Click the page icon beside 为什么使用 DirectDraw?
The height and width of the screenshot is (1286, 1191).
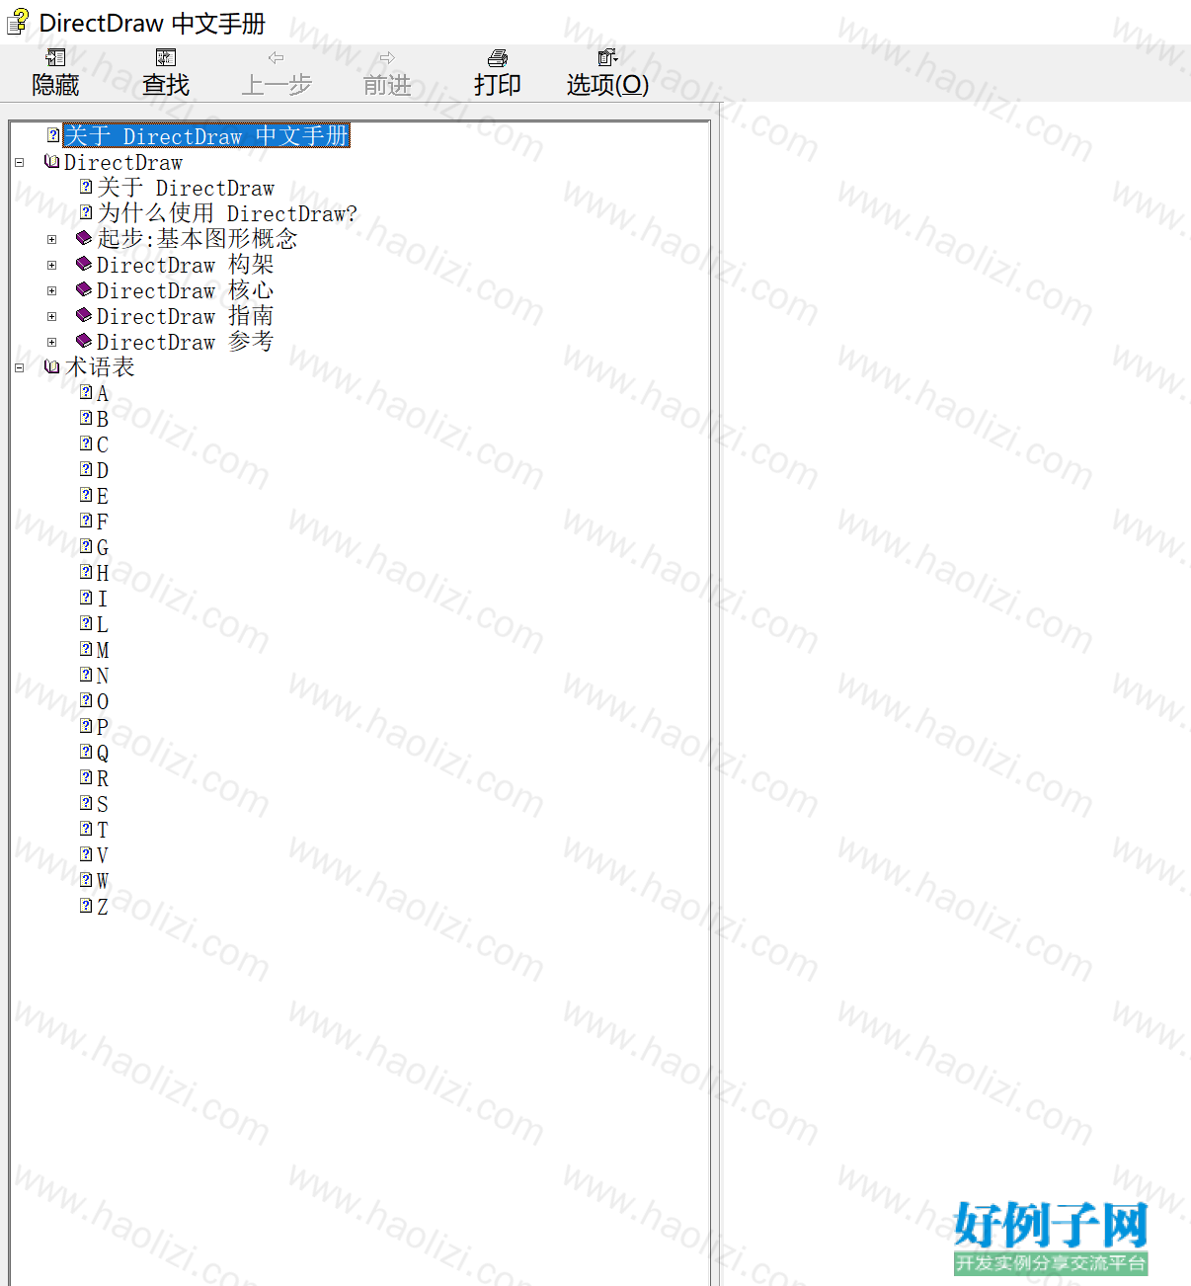[86, 212]
